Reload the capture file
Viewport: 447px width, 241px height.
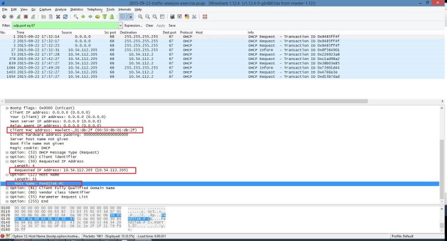click(x=66, y=17)
